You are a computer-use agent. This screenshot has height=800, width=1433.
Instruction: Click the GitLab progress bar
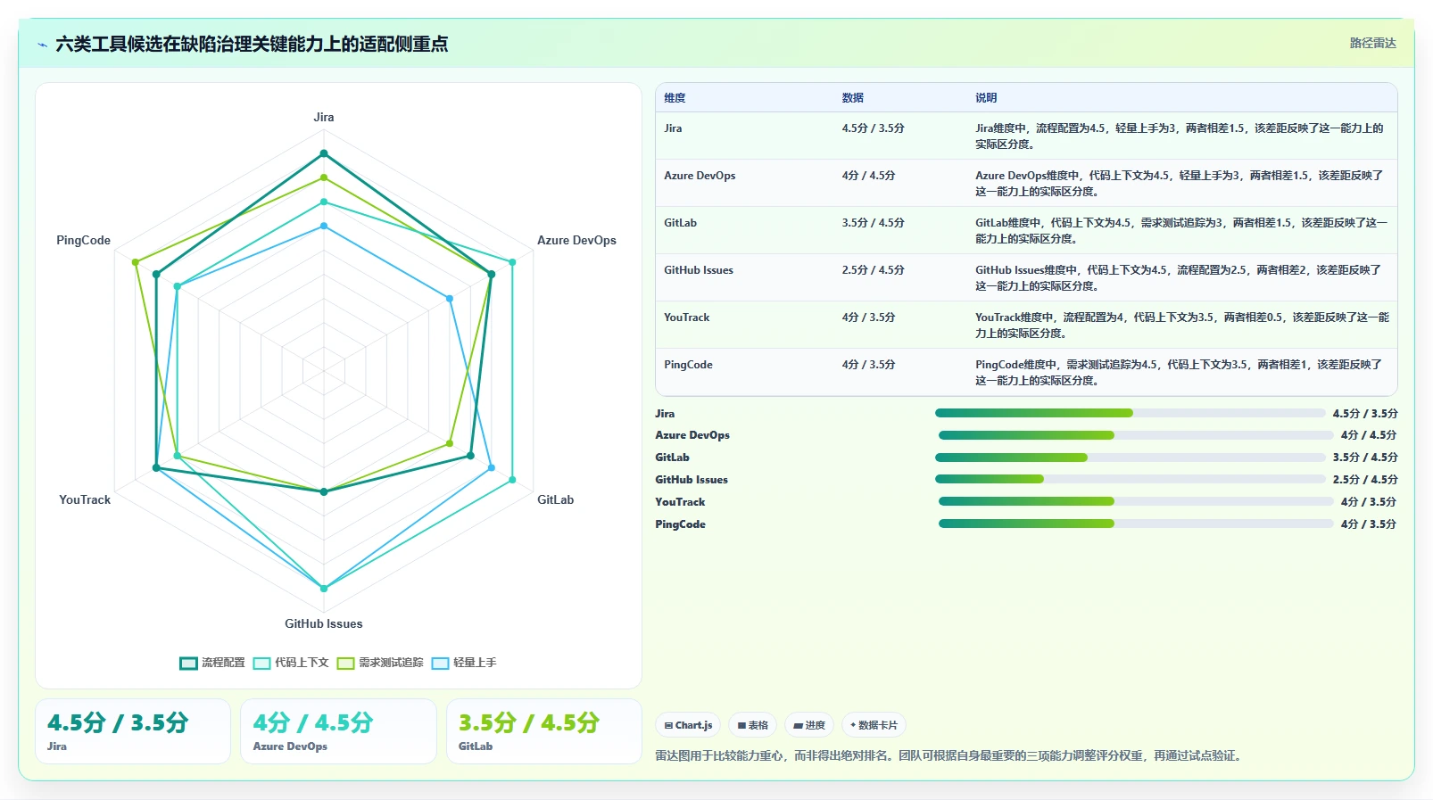(1130, 458)
